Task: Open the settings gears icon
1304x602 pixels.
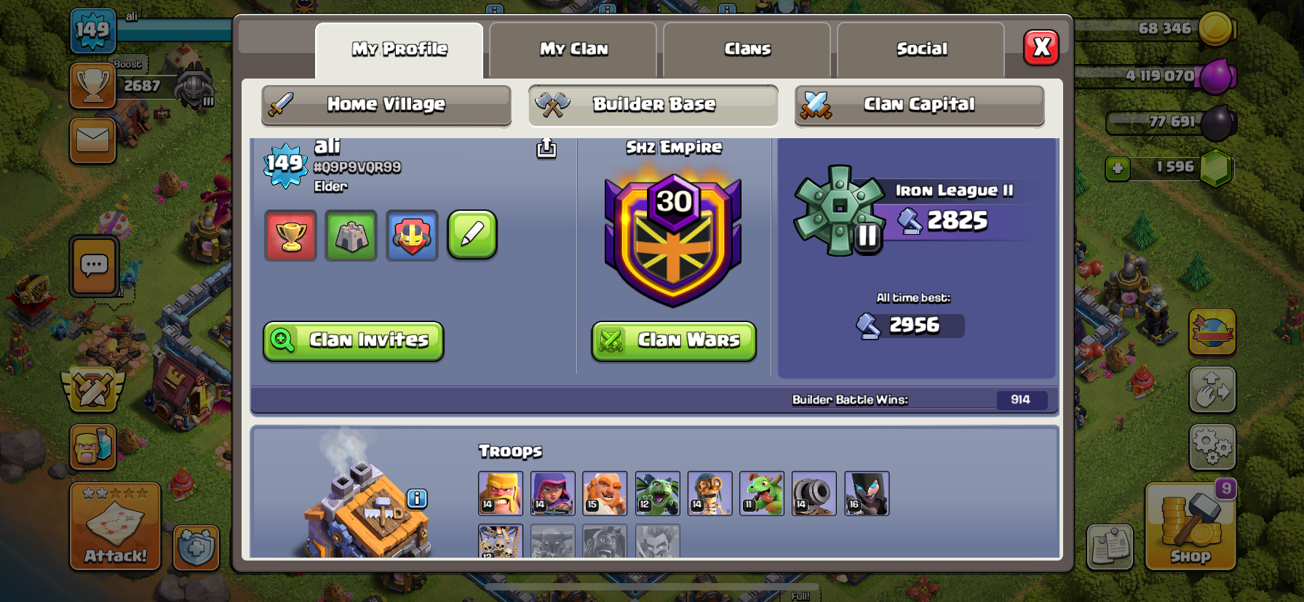Action: 1212,446
